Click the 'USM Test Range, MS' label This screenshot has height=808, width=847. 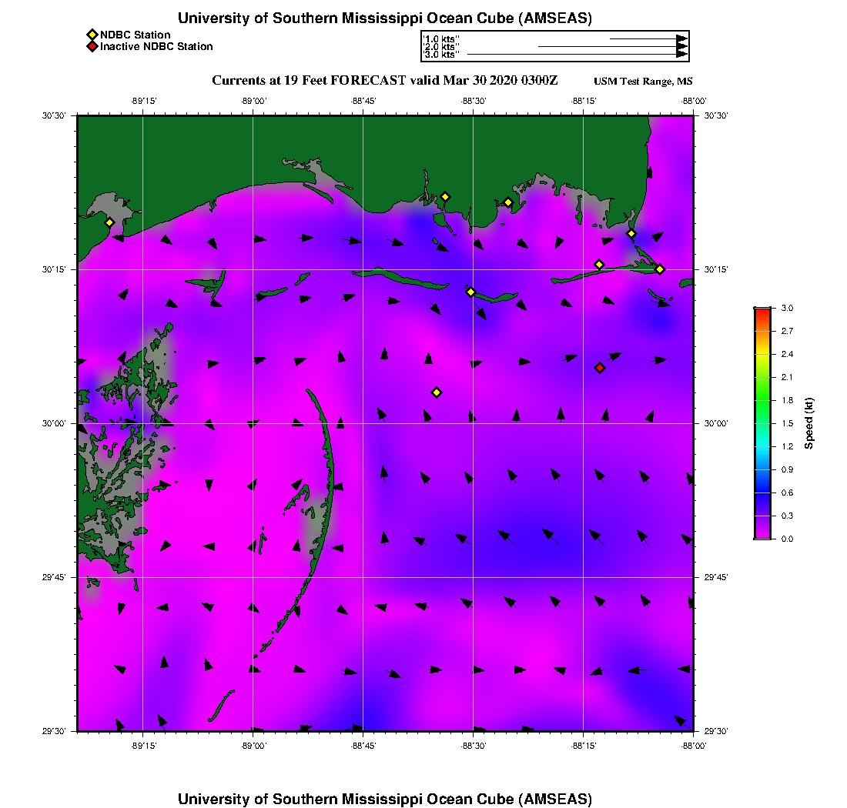tap(643, 82)
